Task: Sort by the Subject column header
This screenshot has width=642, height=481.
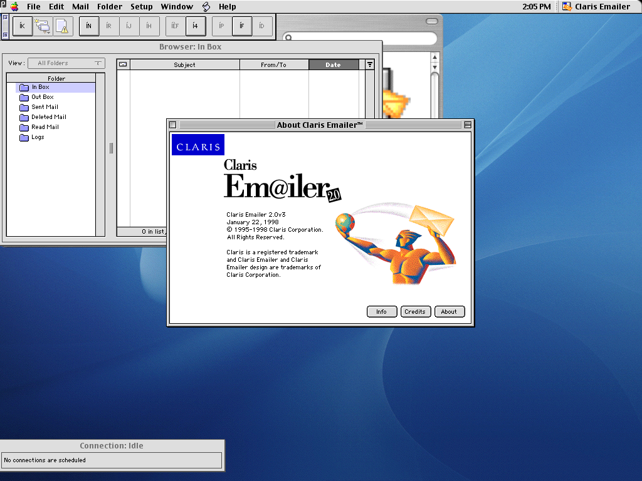Action: coord(185,65)
